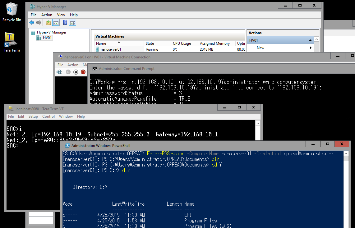Close the Windows PowerShell window

pos(342,144)
